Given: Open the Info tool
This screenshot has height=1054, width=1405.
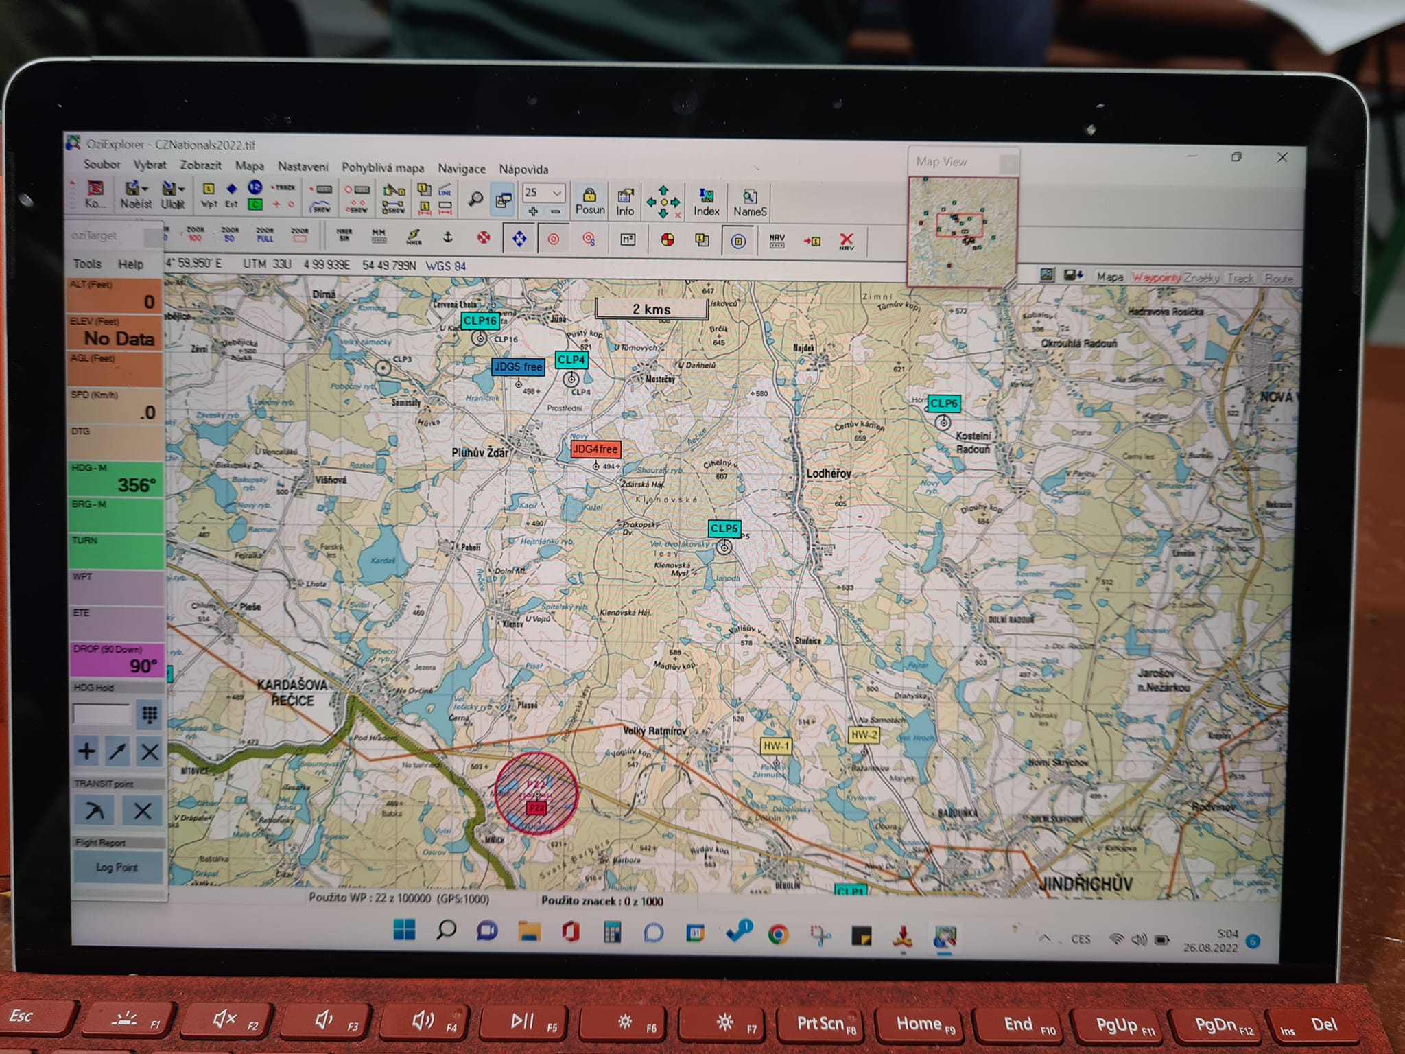Looking at the screenshot, I should click(x=625, y=202).
